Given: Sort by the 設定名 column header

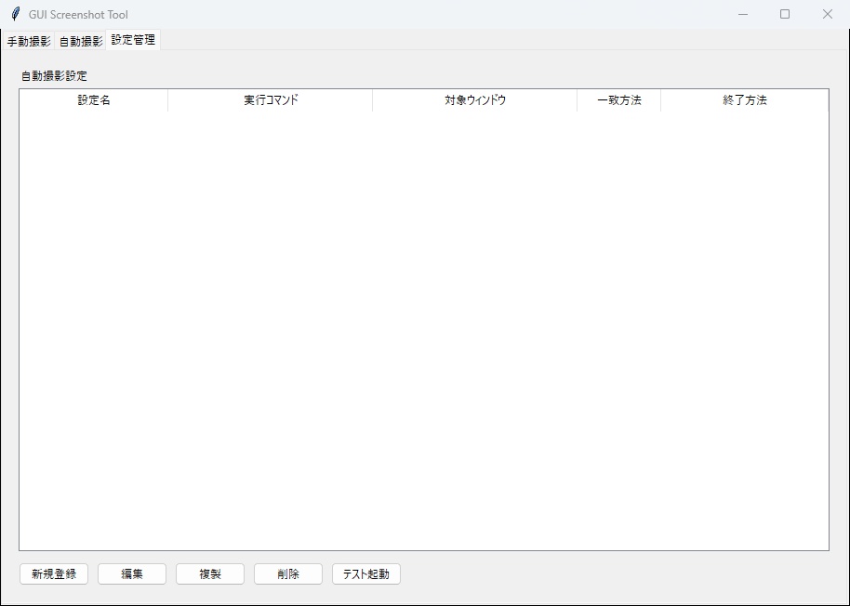Looking at the screenshot, I should pos(94,100).
